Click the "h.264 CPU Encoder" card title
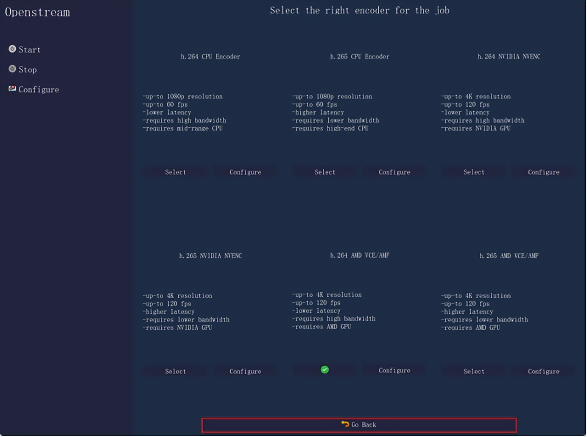The width and height of the screenshot is (587, 437). (210, 56)
